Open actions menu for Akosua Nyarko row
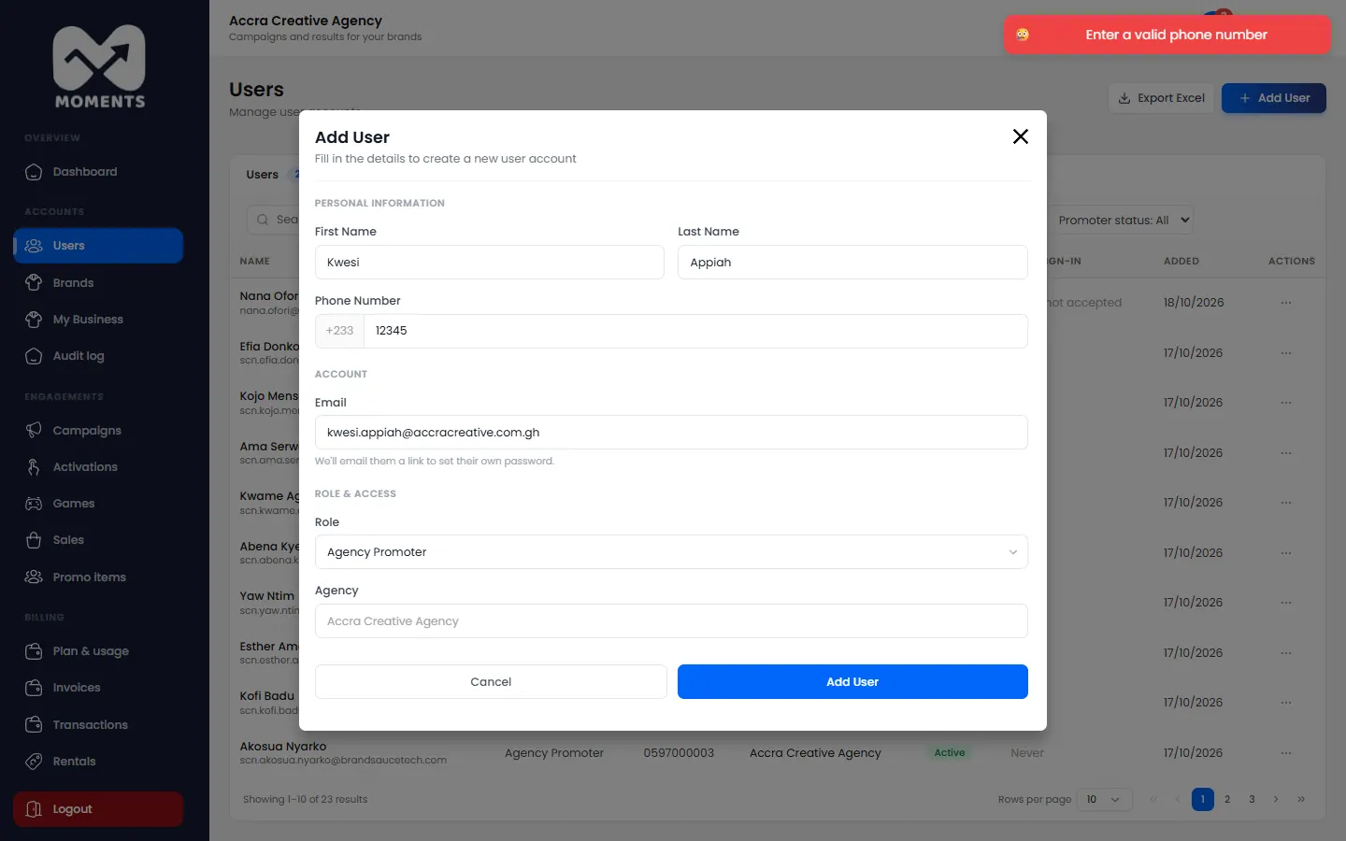The height and width of the screenshot is (841, 1346). [x=1286, y=753]
